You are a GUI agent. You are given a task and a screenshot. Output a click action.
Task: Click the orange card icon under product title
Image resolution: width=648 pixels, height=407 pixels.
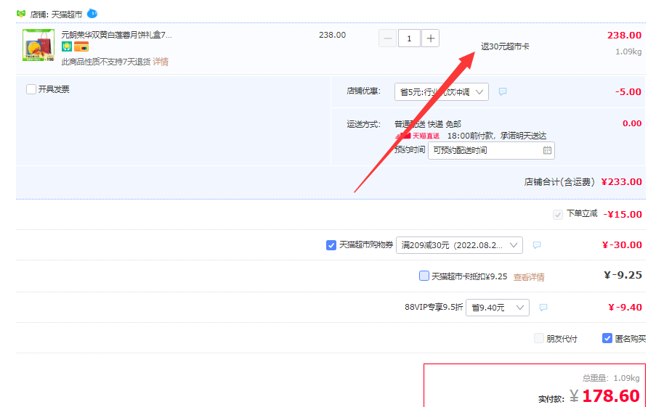pyautogui.click(x=81, y=46)
